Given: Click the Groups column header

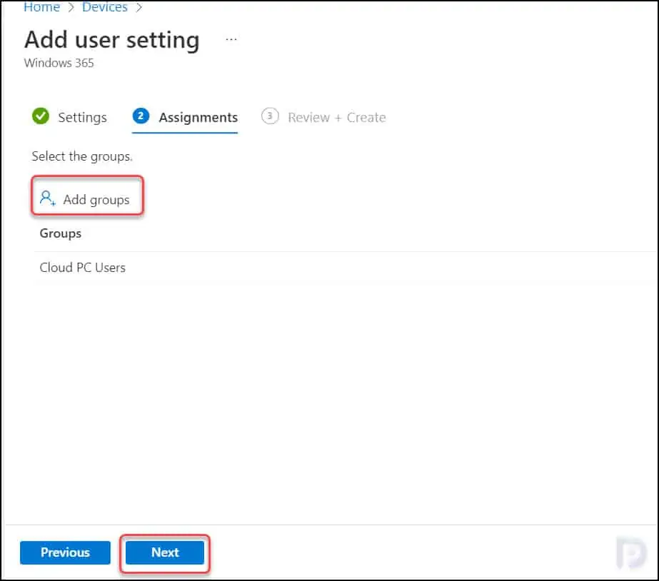Looking at the screenshot, I should 61,233.
